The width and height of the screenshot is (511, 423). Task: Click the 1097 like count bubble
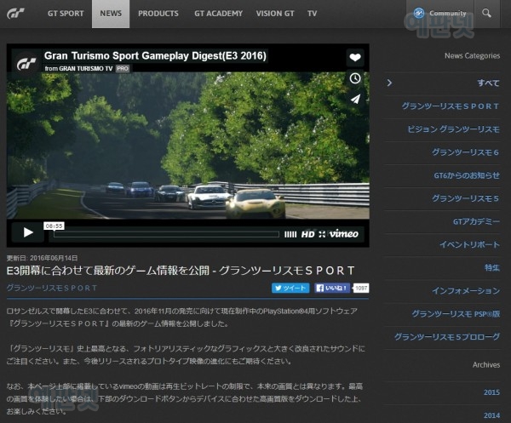coord(361,288)
